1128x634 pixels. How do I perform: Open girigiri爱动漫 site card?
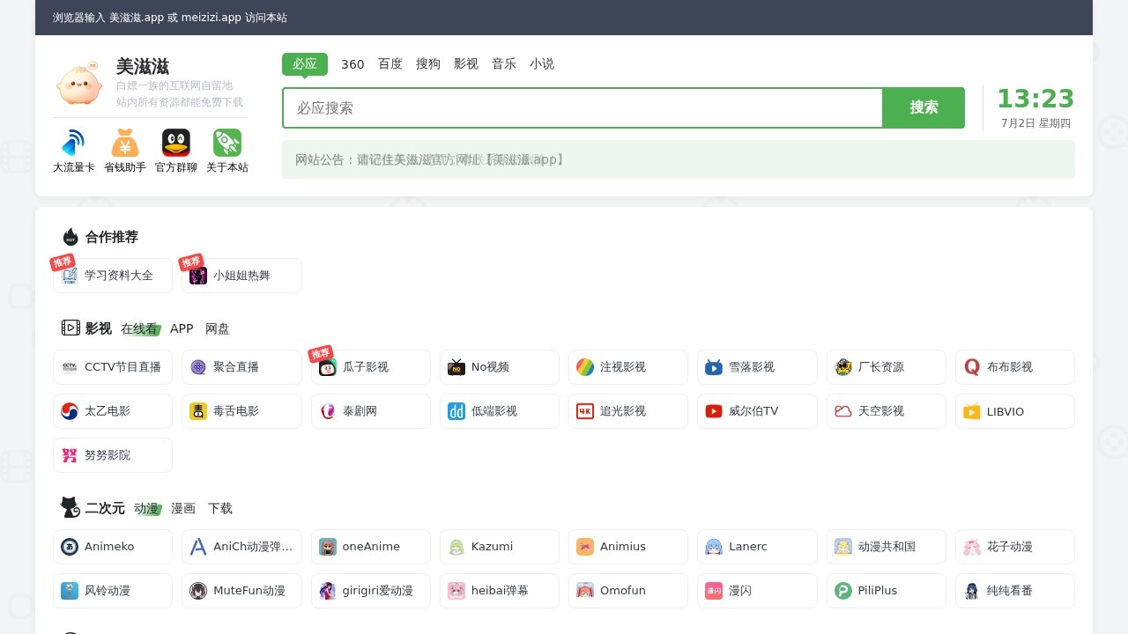(371, 591)
